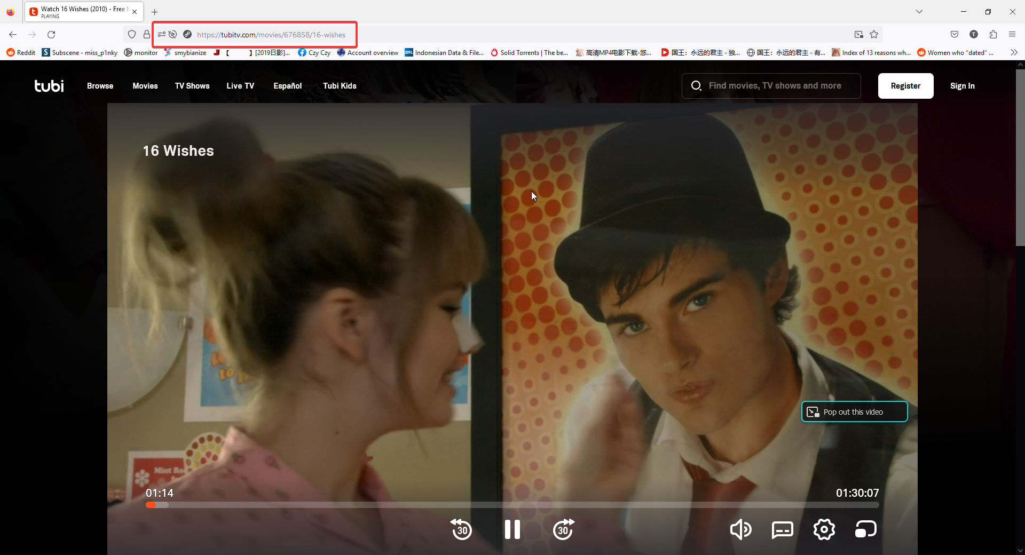
Task: Click the Register button
Action: click(x=905, y=86)
